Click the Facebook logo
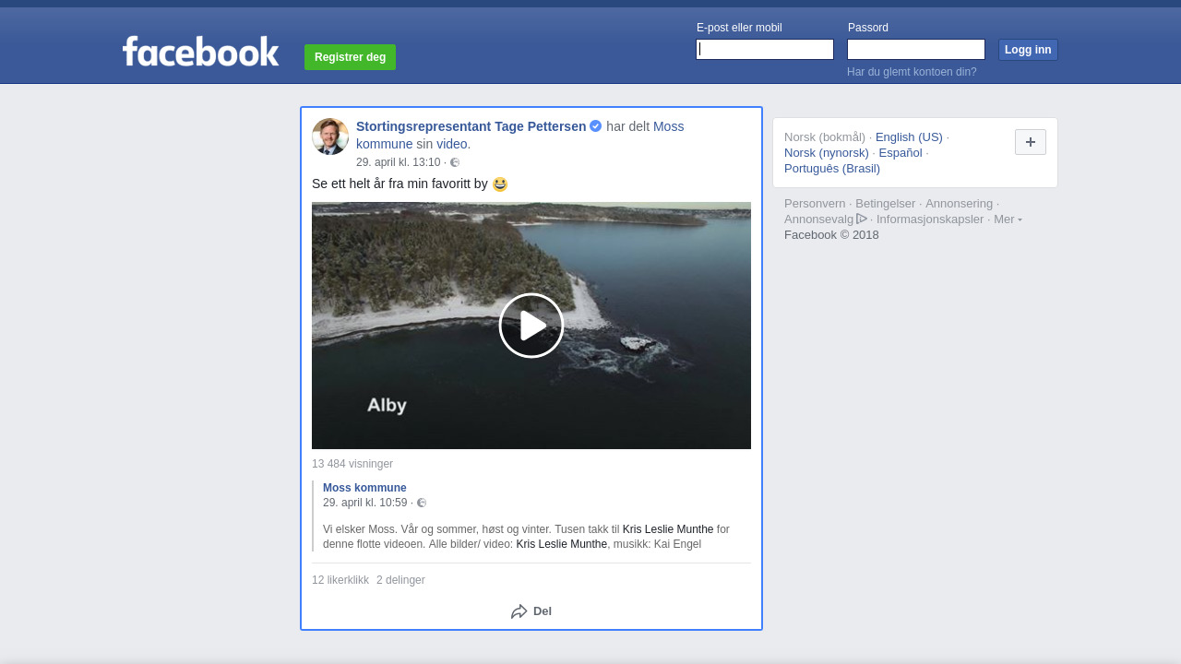The width and height of the screenshot is (1181, 664). [200, 52]
